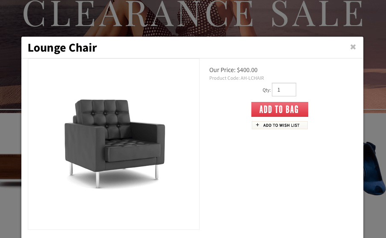Focus the Qty input field
386x238 pixels.
coord(284,90)
